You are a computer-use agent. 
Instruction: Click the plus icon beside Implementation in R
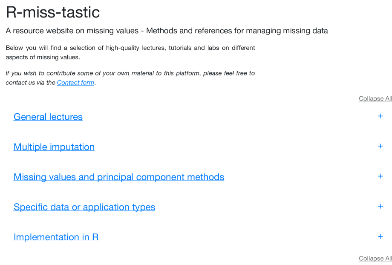[380, 236]
